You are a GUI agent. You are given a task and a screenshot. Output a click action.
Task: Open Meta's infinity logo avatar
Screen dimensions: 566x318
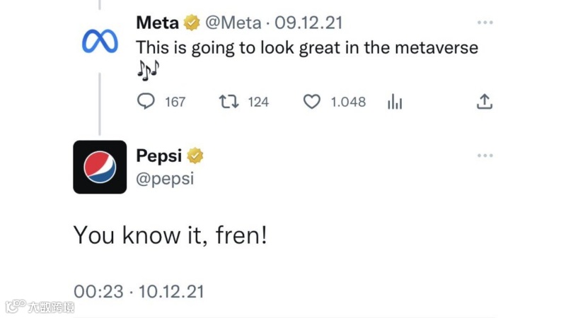pyautogui.click(x=100, y=42)
